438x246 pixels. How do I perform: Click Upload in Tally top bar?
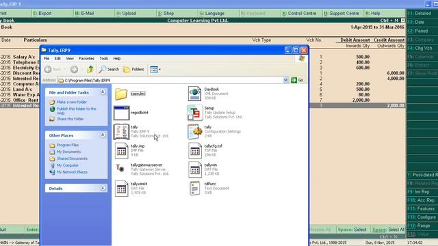pos(126,14)
